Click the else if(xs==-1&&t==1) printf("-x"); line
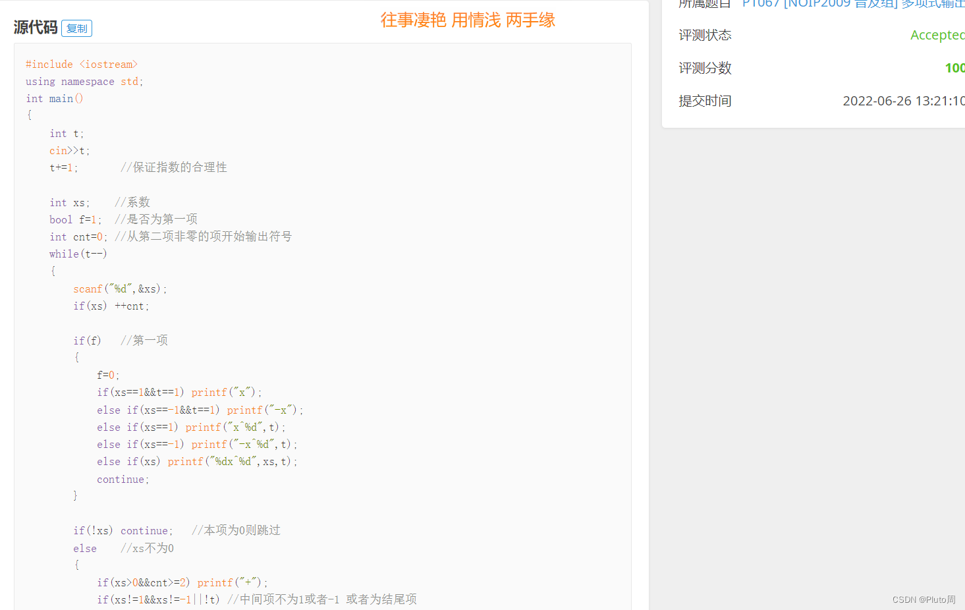Viewport: 965px width, 610px height. 200,410
